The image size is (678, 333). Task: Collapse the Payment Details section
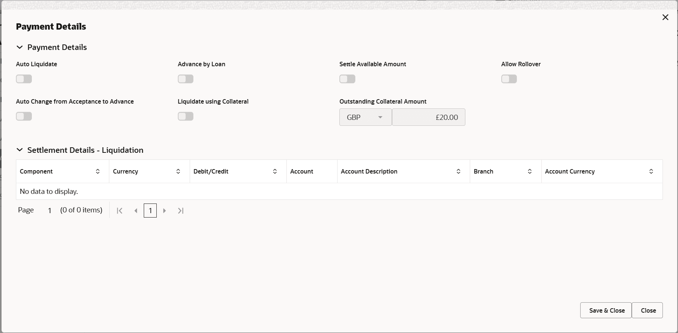pos(20,47)
